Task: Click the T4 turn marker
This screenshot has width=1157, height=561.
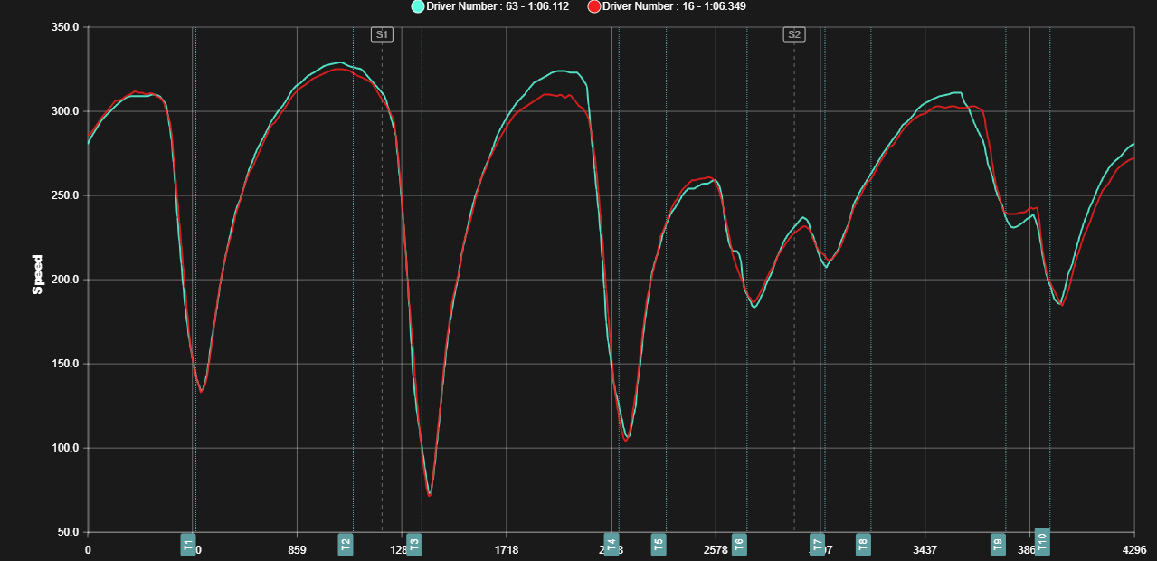Action: tap(612, 544)
